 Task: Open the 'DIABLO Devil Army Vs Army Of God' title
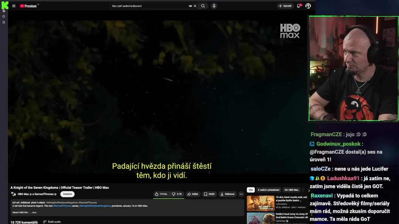coord(292,216)
